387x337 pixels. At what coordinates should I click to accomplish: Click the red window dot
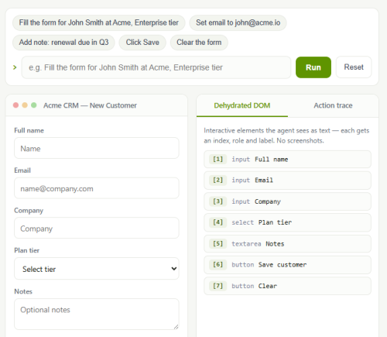point(15,105)
